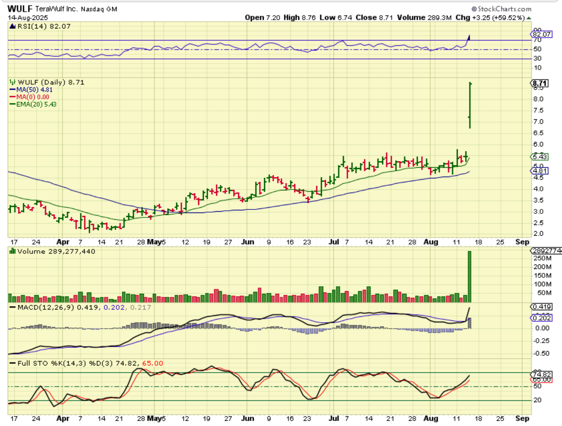Click the WULF ticker symbol in header
Viewport: 562px width, 426px height.
click(x=20, y=9)
